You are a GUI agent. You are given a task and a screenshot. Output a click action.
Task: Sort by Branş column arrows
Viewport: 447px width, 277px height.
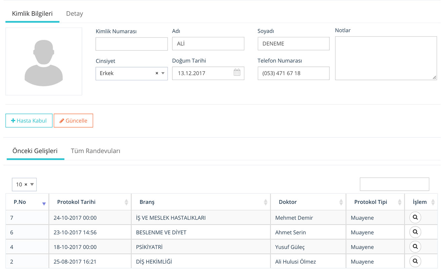[x=266, y=202]
